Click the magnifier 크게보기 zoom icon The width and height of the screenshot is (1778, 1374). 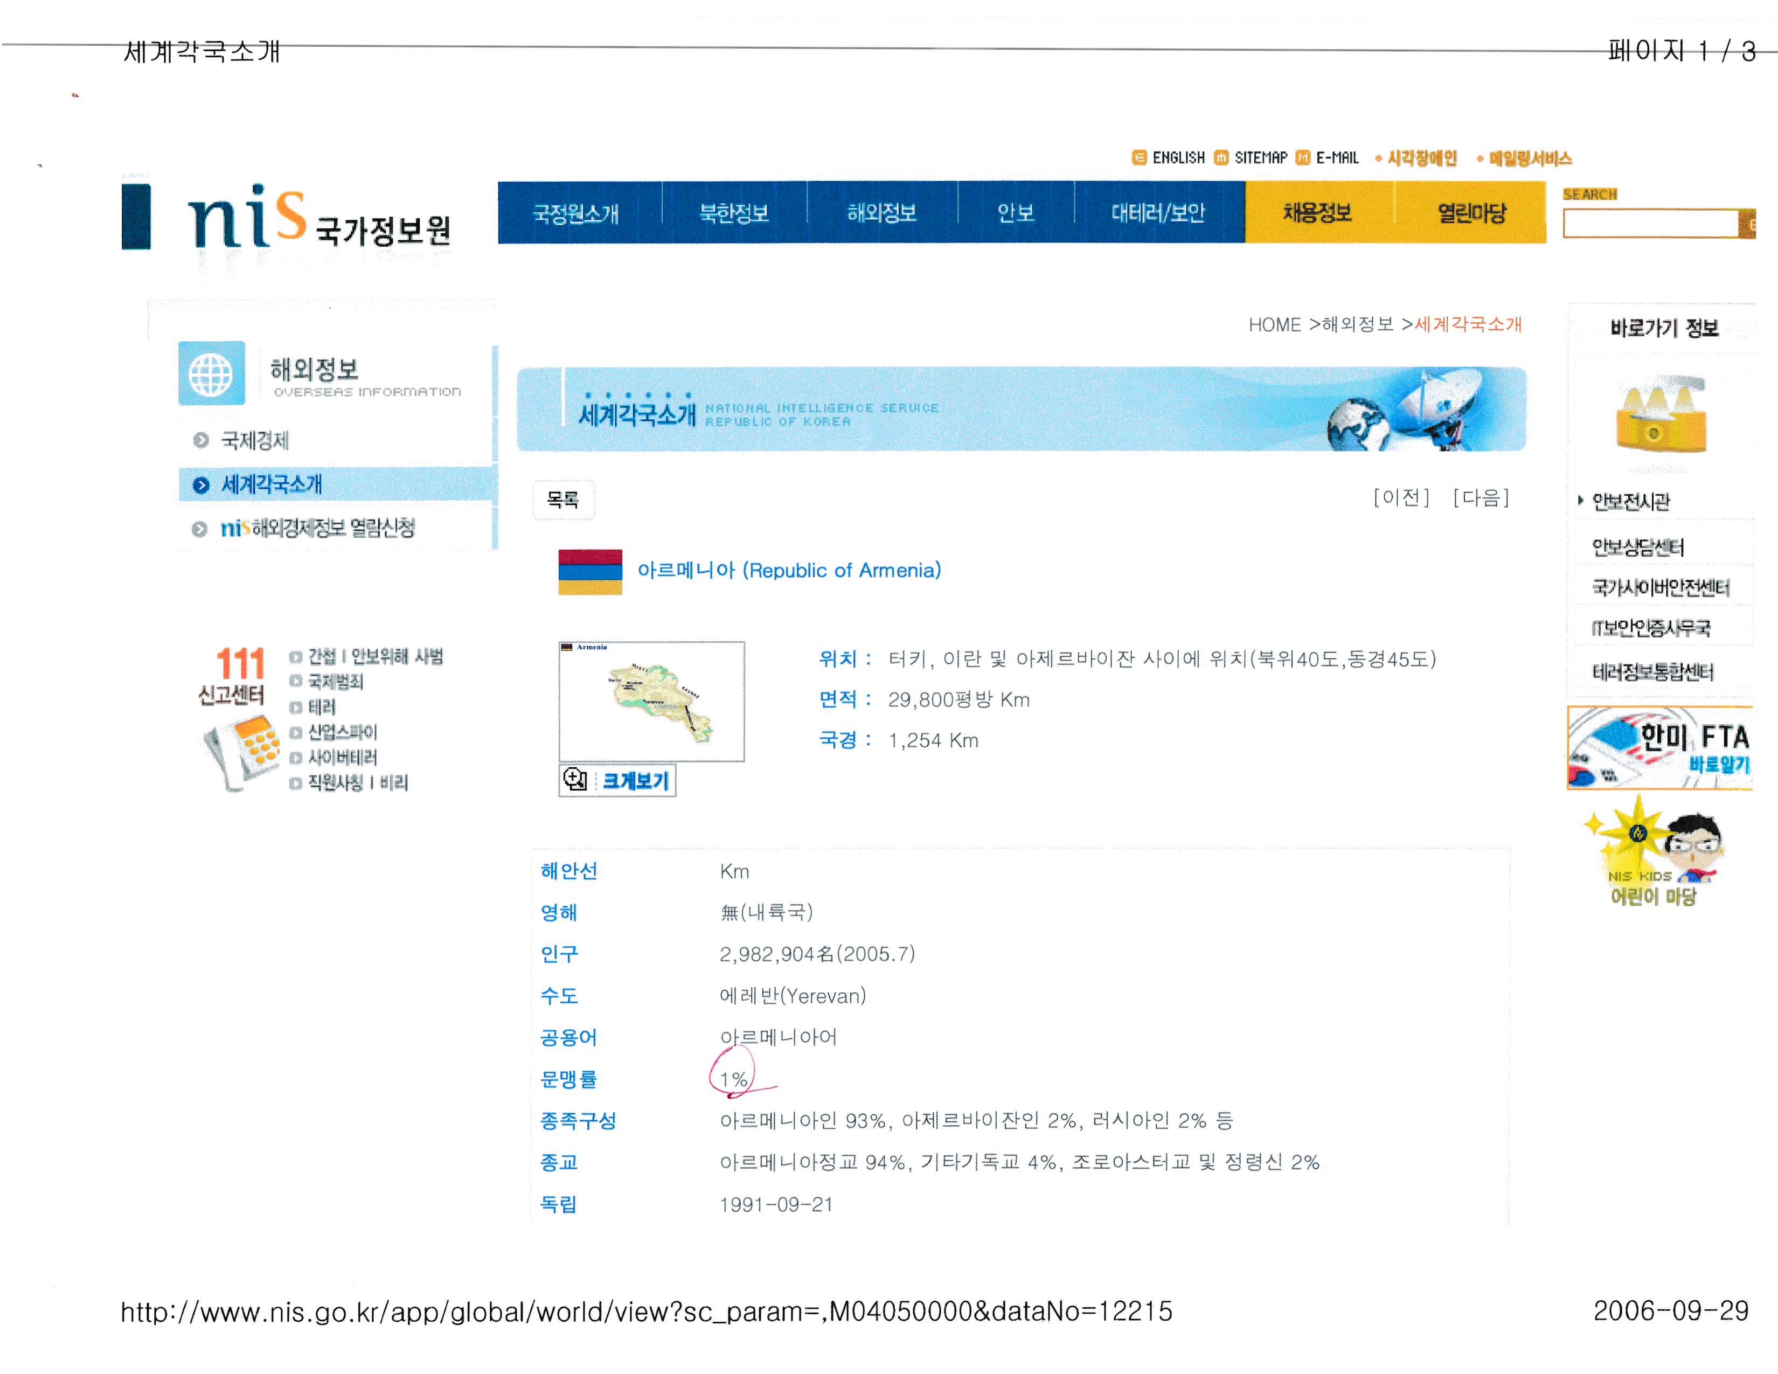click(575, 780)
